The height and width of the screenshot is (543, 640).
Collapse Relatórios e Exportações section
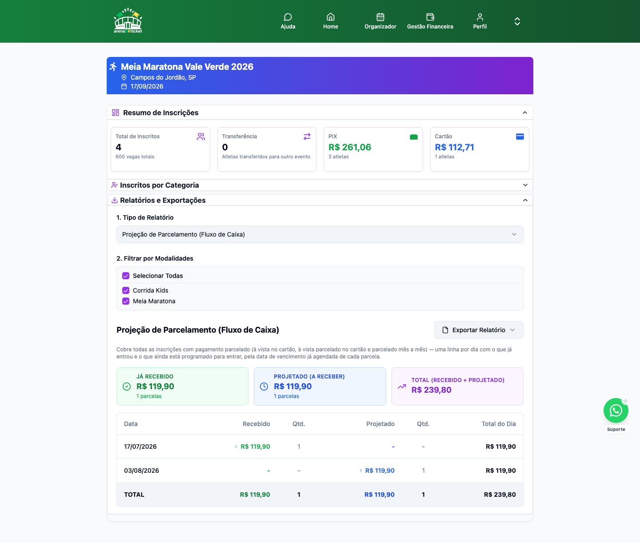pyautogui.click(x=525, y=200)
